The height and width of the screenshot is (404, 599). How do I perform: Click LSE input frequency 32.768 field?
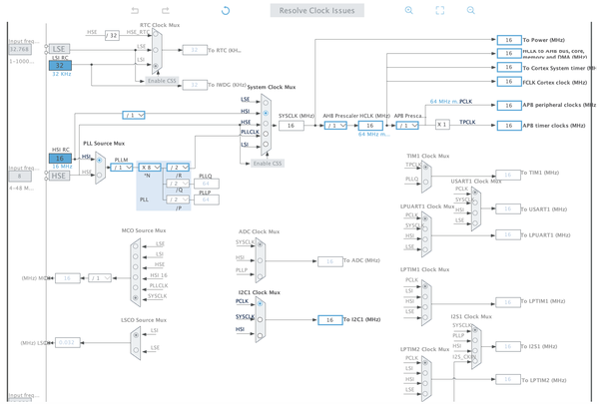click(x=20, y=49)
